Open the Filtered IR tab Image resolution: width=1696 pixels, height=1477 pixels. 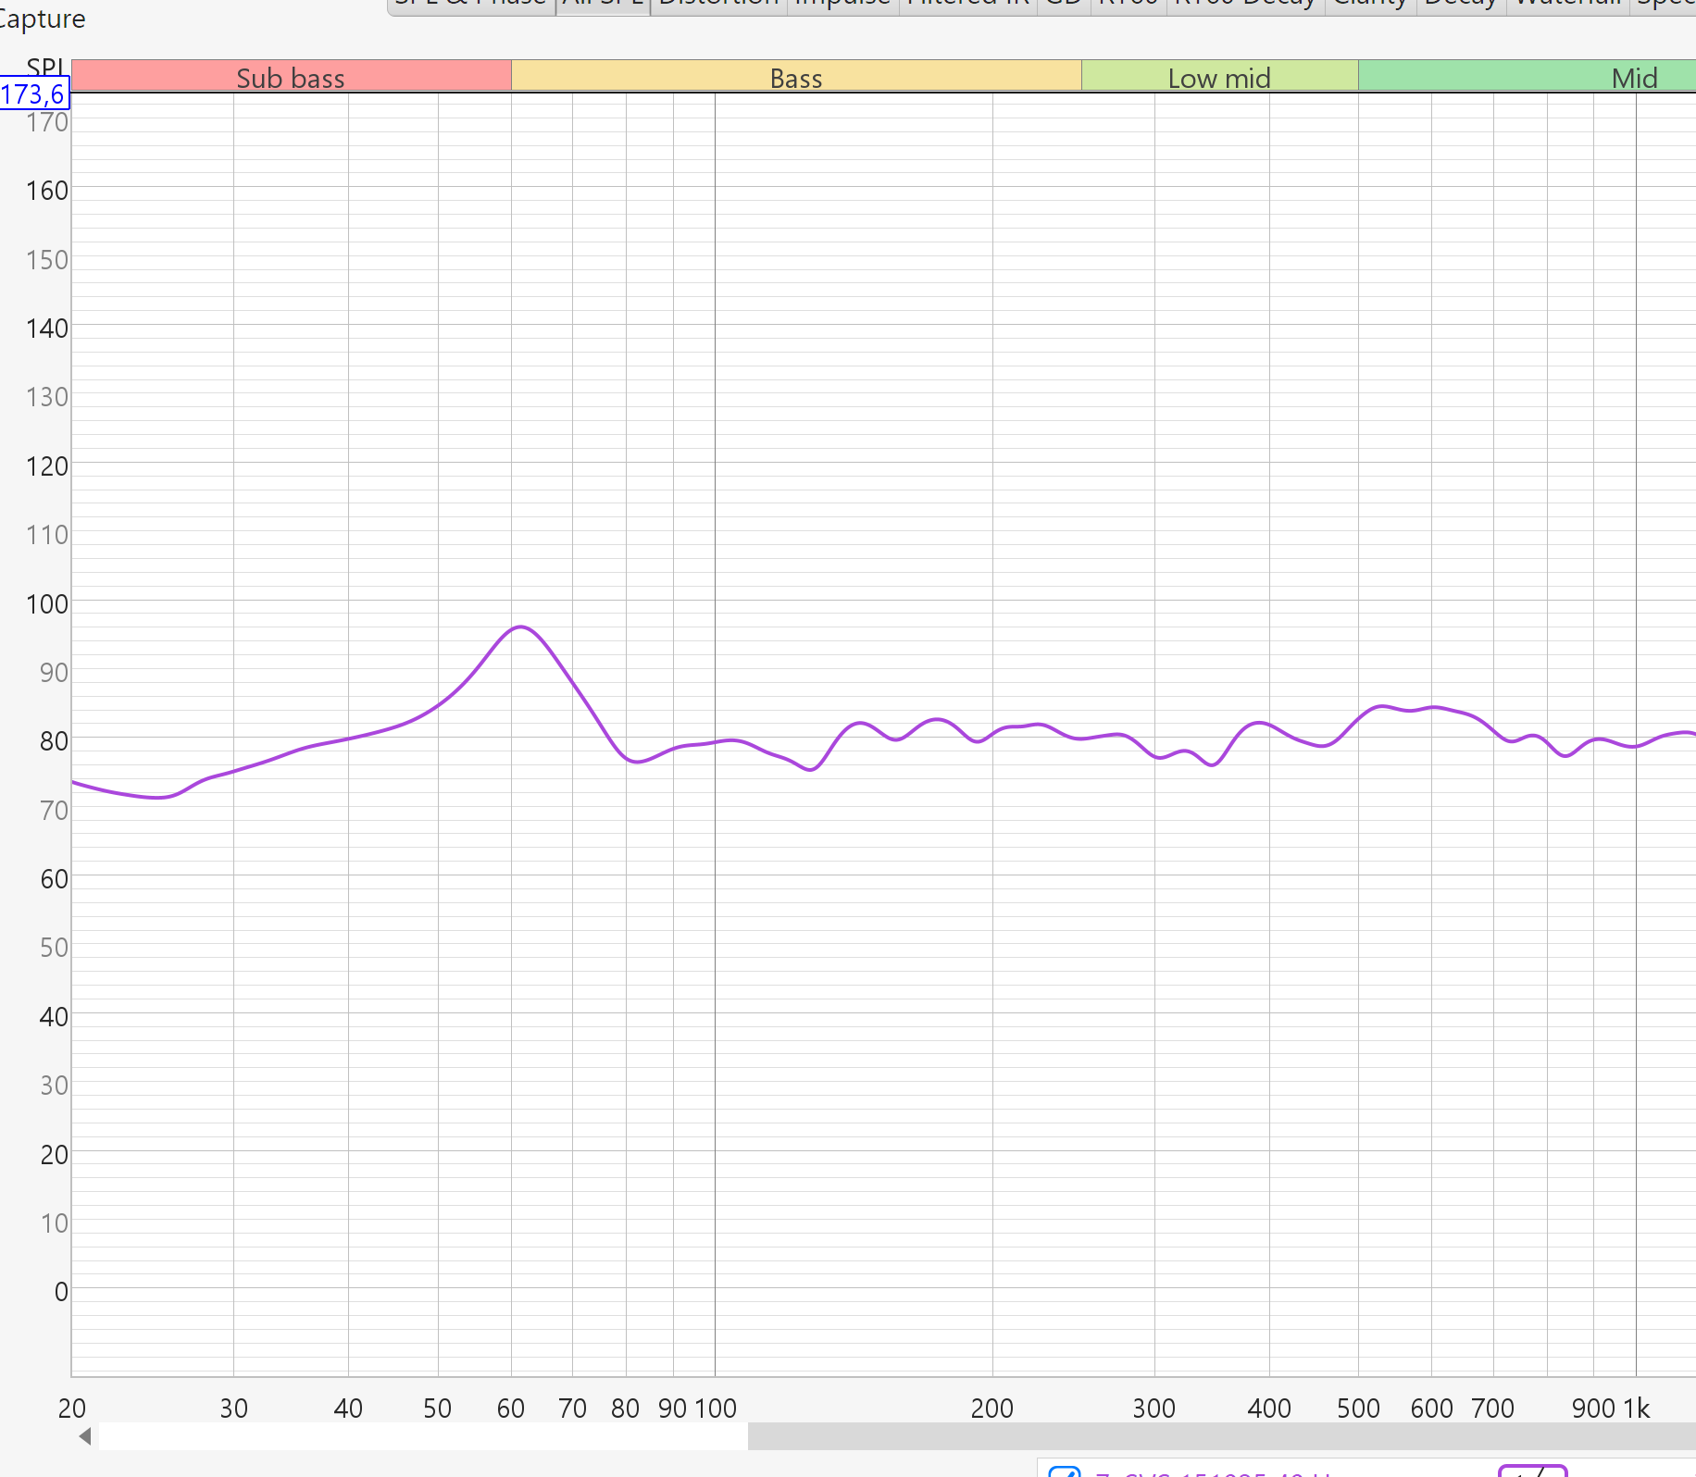coord(967,5)
